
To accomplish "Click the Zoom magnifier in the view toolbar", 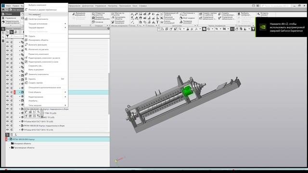I will click(x=180, y=29).
